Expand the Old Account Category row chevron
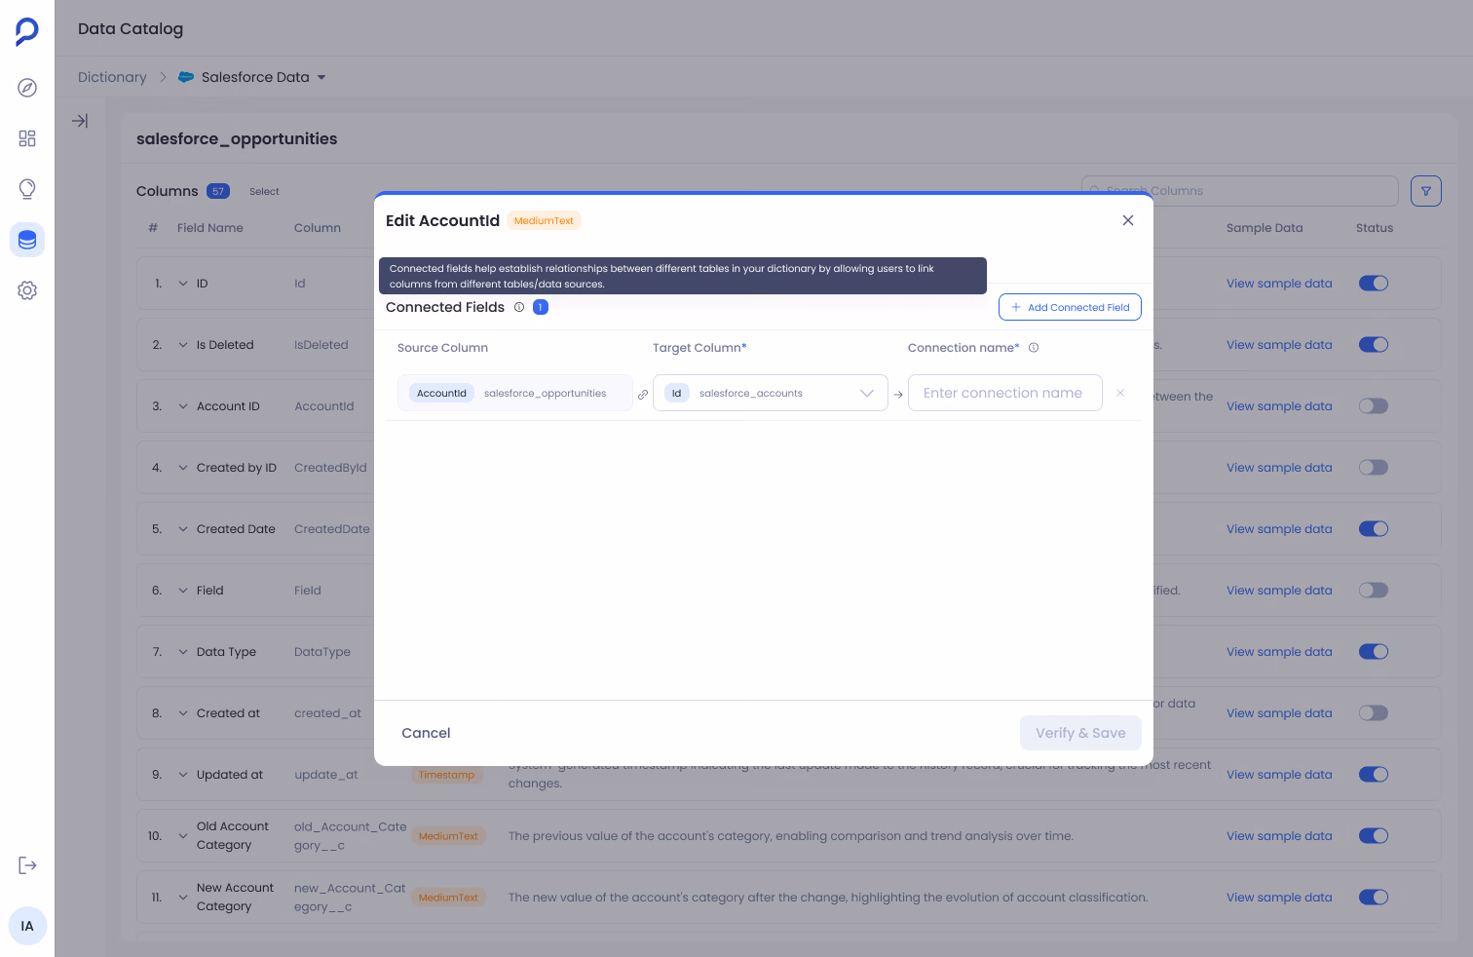Image resolution: width=1473 pixels, height=957 pixels. tap(183, 836)
